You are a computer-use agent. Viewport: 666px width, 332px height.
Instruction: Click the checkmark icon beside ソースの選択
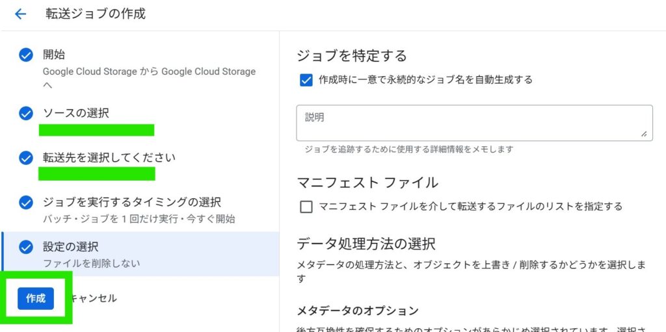coord(26,114)
